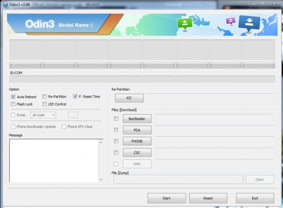The height and width of the screenshot is (208, 283).
Task: Tick the checkbox beside CSC button
Action: [x=116, y=152]
